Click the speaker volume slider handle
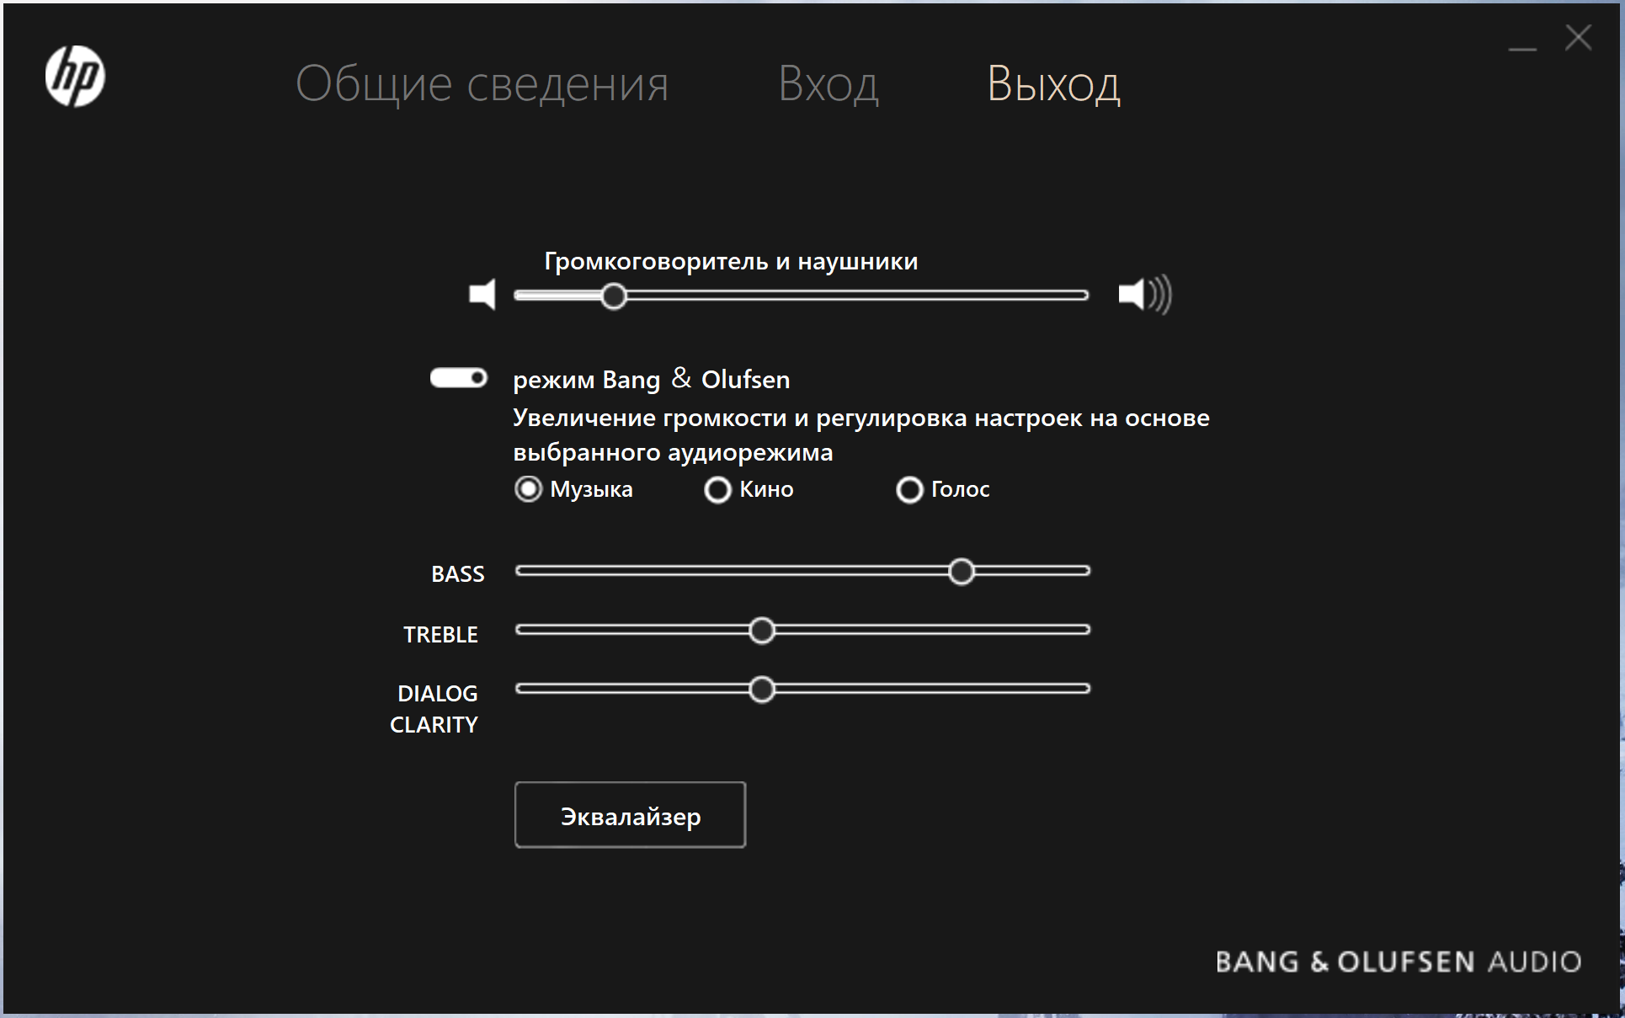This screenshot has width=1625, height=1018. 615,296
